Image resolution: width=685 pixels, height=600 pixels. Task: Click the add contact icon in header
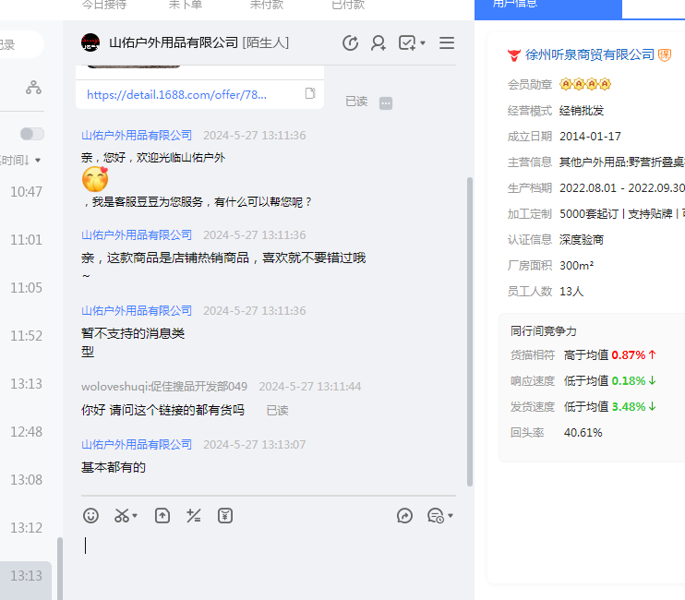pos(379,43)
